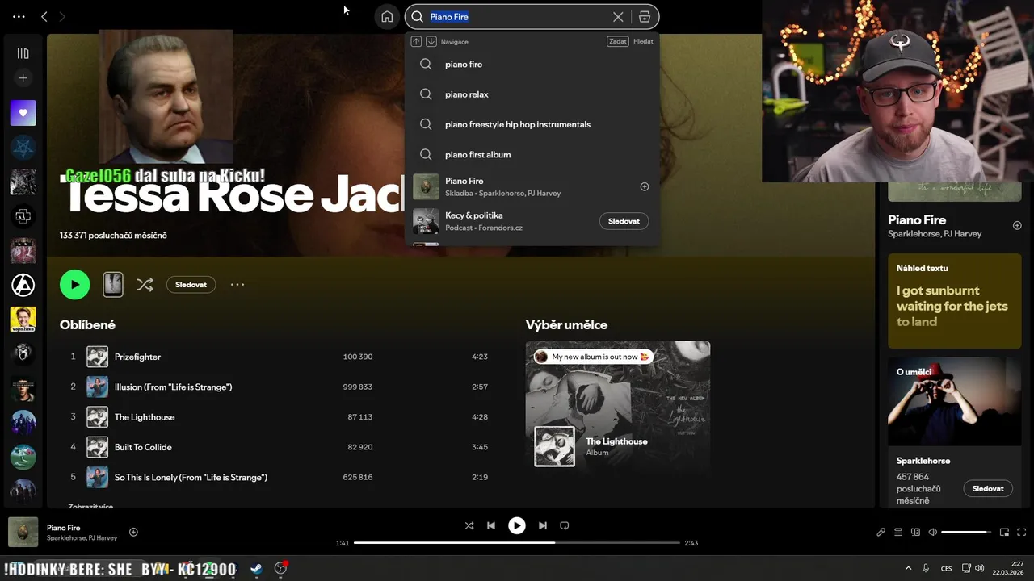Click the player bar play button

pyautogui.click(x=517, y=525)
